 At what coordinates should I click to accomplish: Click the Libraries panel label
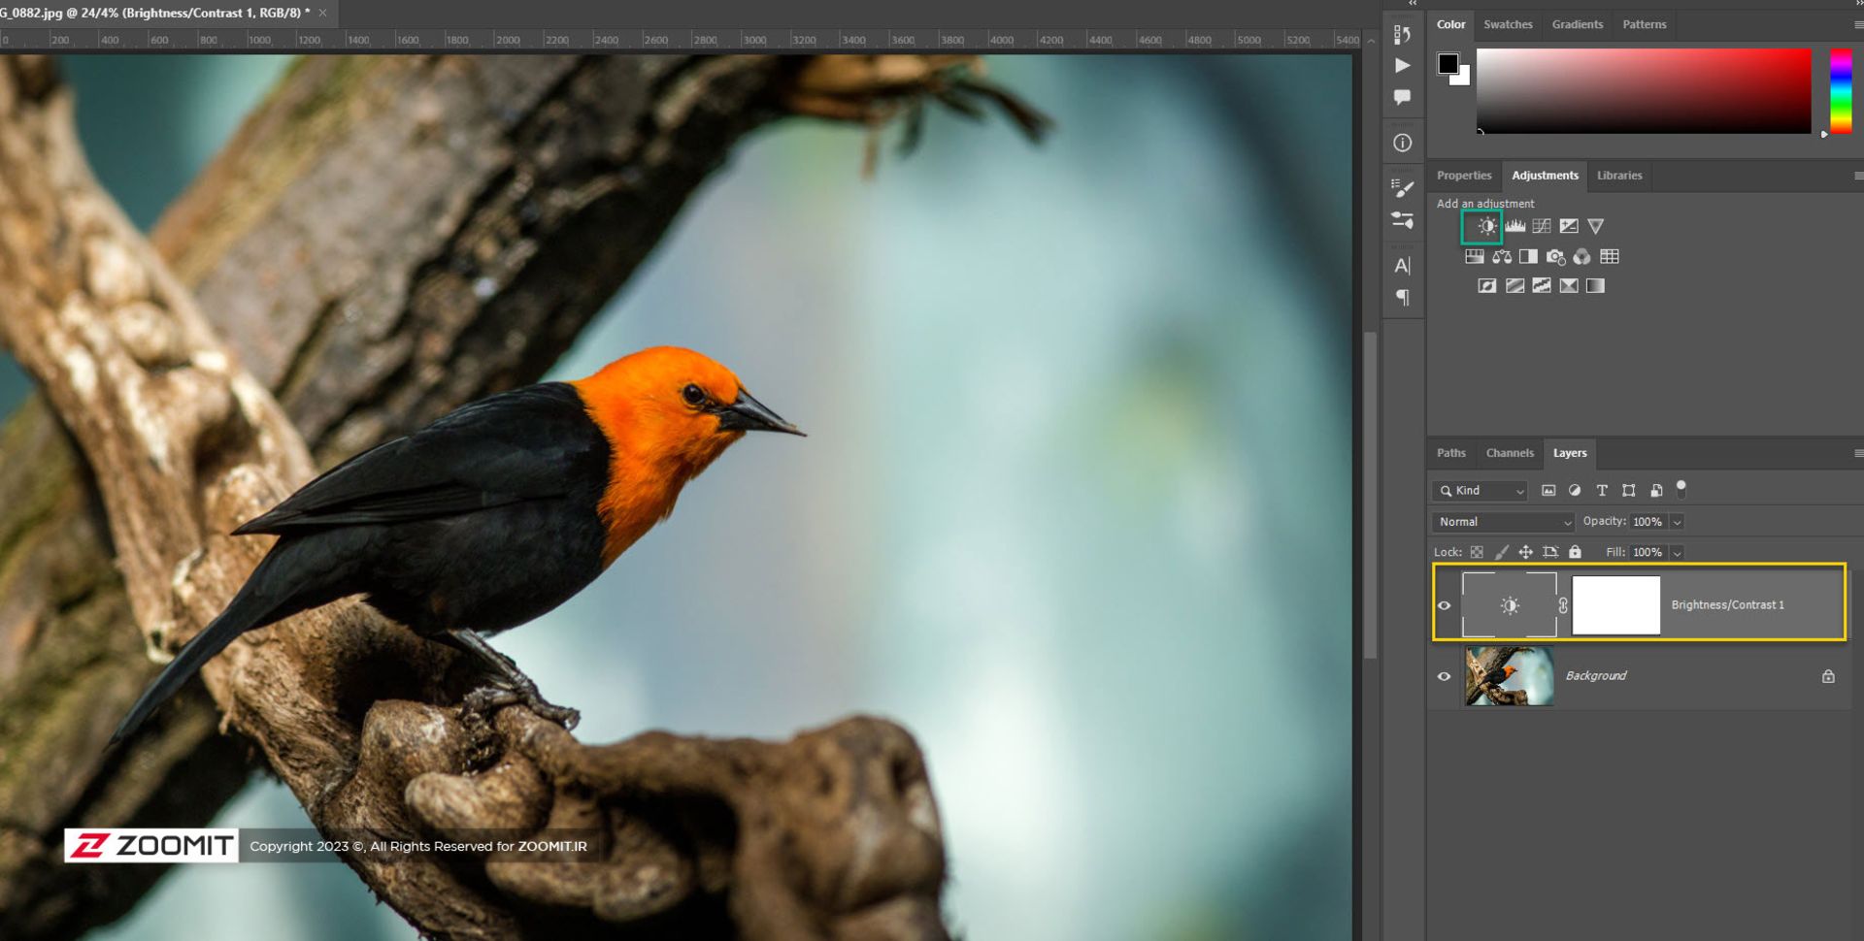coord(1619,176)
